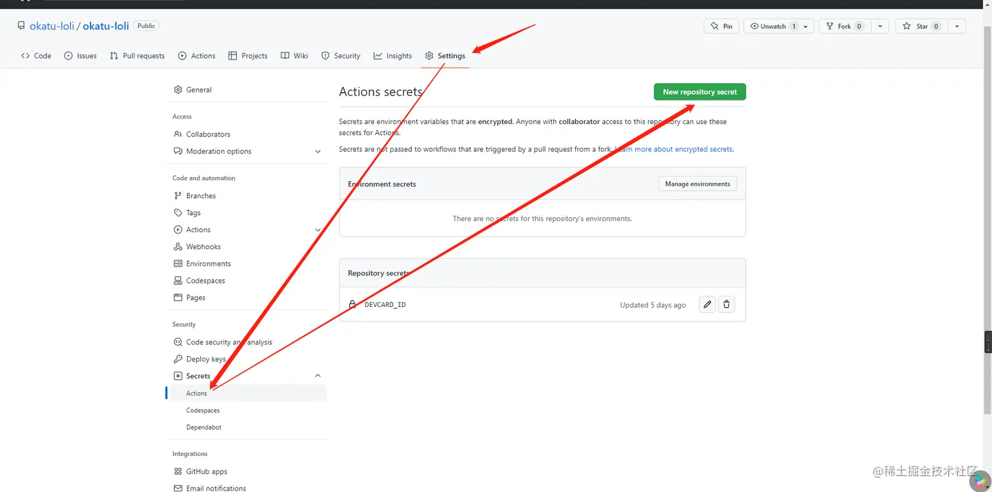992x492 pixels.
Task: Click the Unwatch button
Action: pyautogui.click(x=779, y=26)
